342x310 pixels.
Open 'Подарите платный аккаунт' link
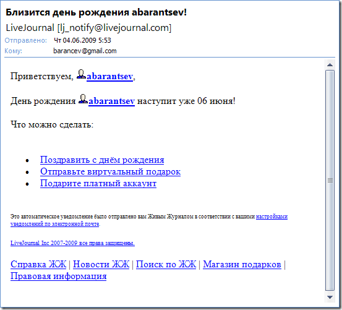point(98,183)
